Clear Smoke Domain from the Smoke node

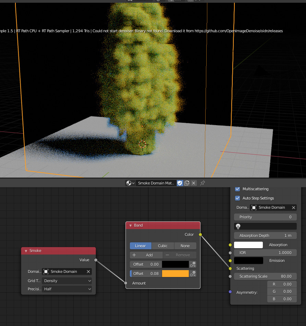pyautogui.click(x=88, y=271)
